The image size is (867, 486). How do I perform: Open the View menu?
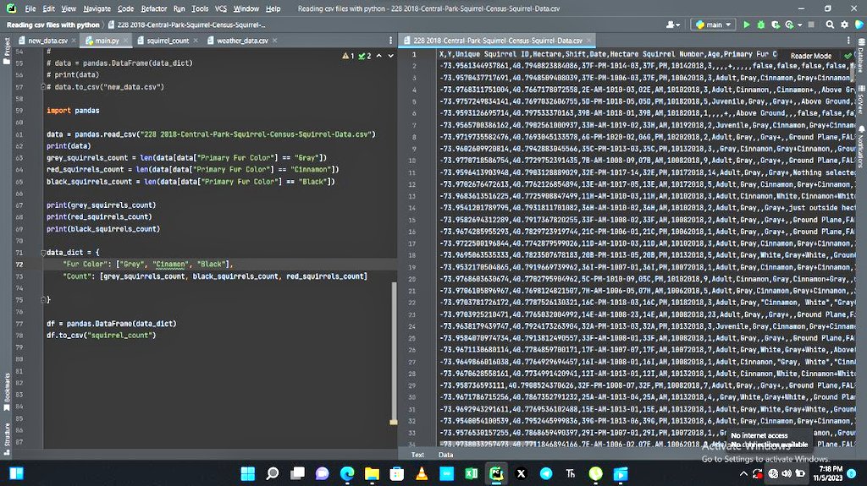coord(69,8)
